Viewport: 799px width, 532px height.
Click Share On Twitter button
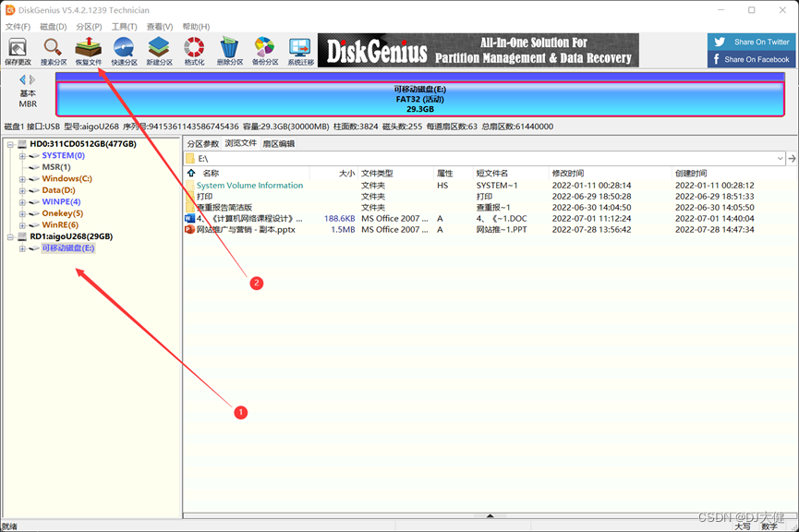(751, 42)
